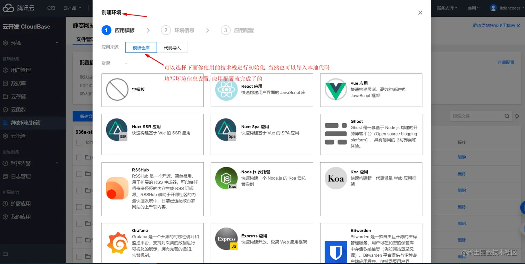Click the 用户管理 sidebar icon
The width and height of the screenshot is (525, 264).
[5, 70]
